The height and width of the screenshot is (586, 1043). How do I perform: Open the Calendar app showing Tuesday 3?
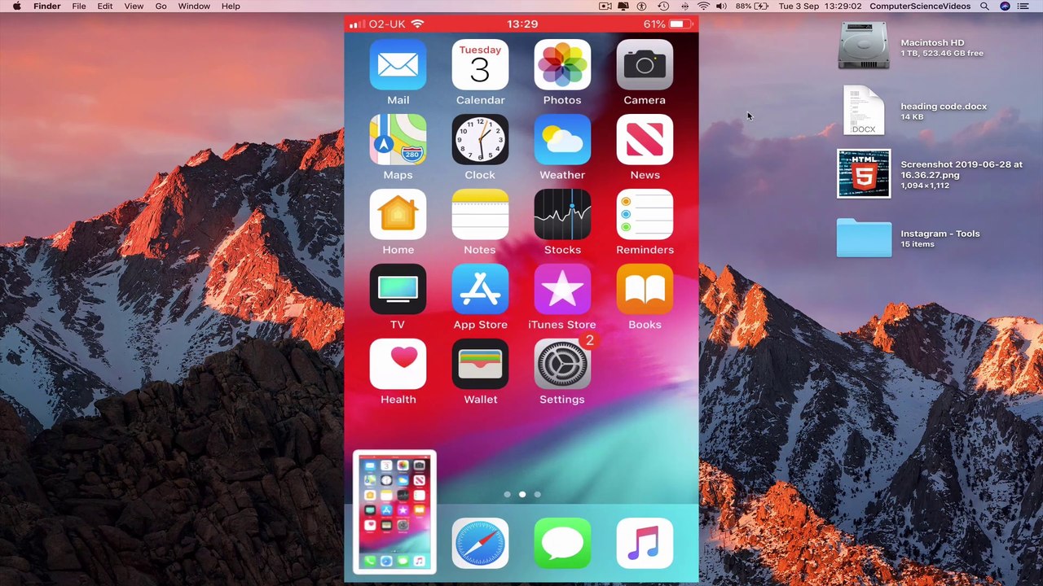[x=480, y=65]
